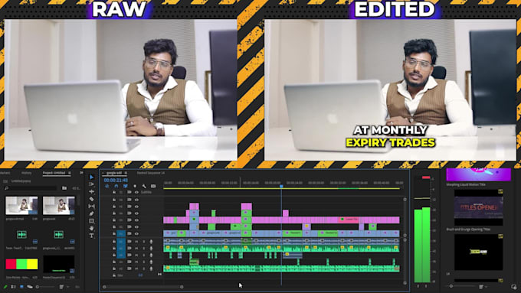Toggle insert sequences as nests icon
The image size is (521, 293).
[x=107, y=186]
